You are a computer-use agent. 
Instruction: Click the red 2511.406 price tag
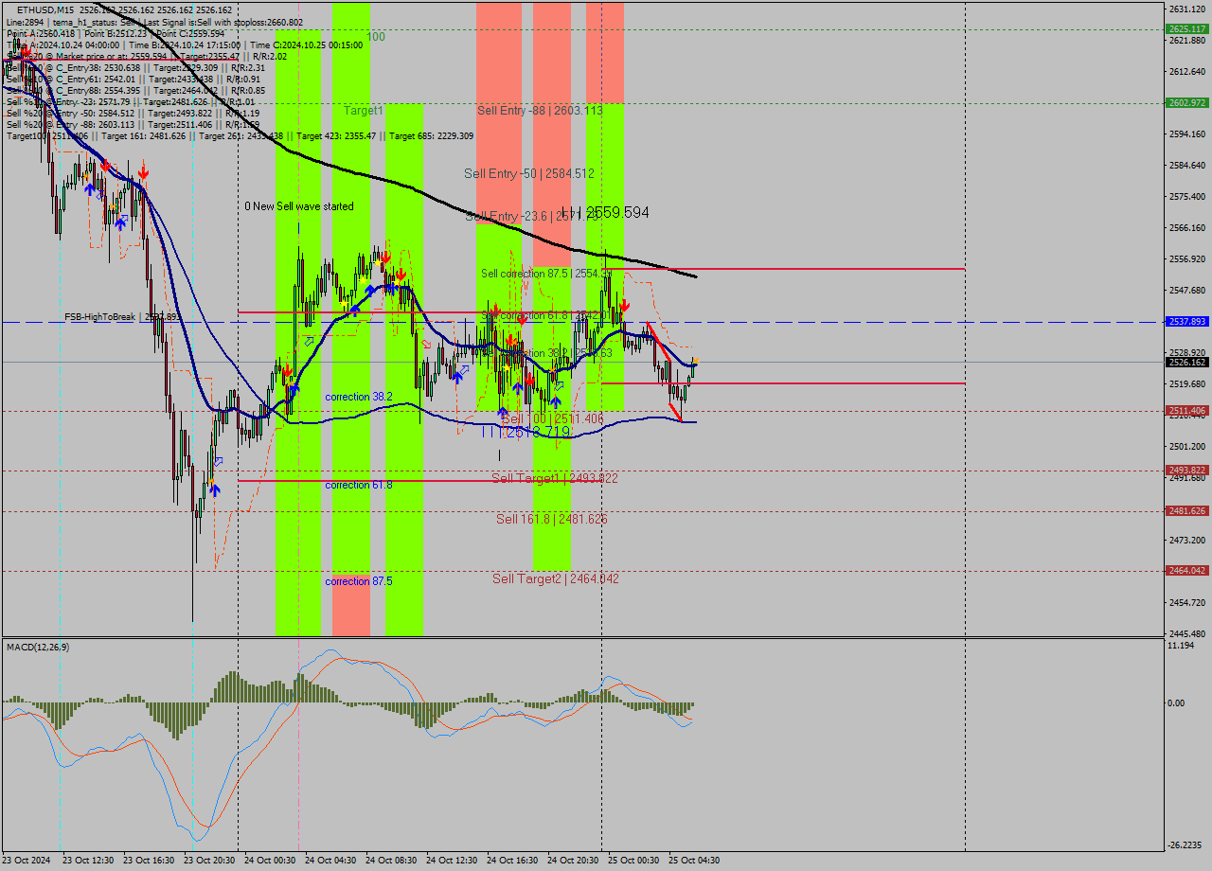click(x=1186, y=411)
